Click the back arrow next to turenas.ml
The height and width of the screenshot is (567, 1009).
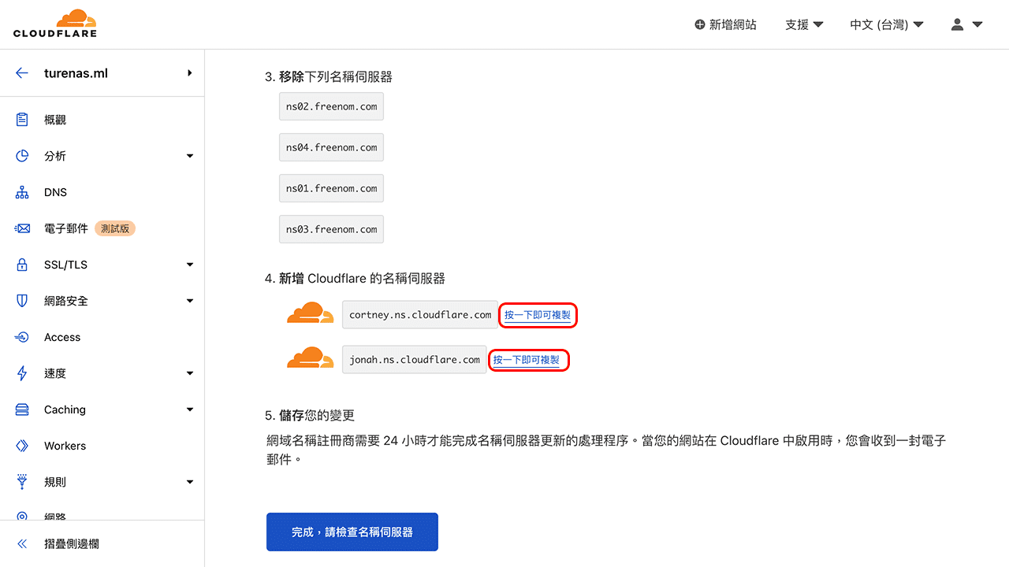[21, 72]
